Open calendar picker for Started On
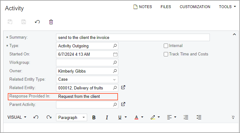Image resolution: width=240 pixels, height=133 pixels. click(115, 54)
